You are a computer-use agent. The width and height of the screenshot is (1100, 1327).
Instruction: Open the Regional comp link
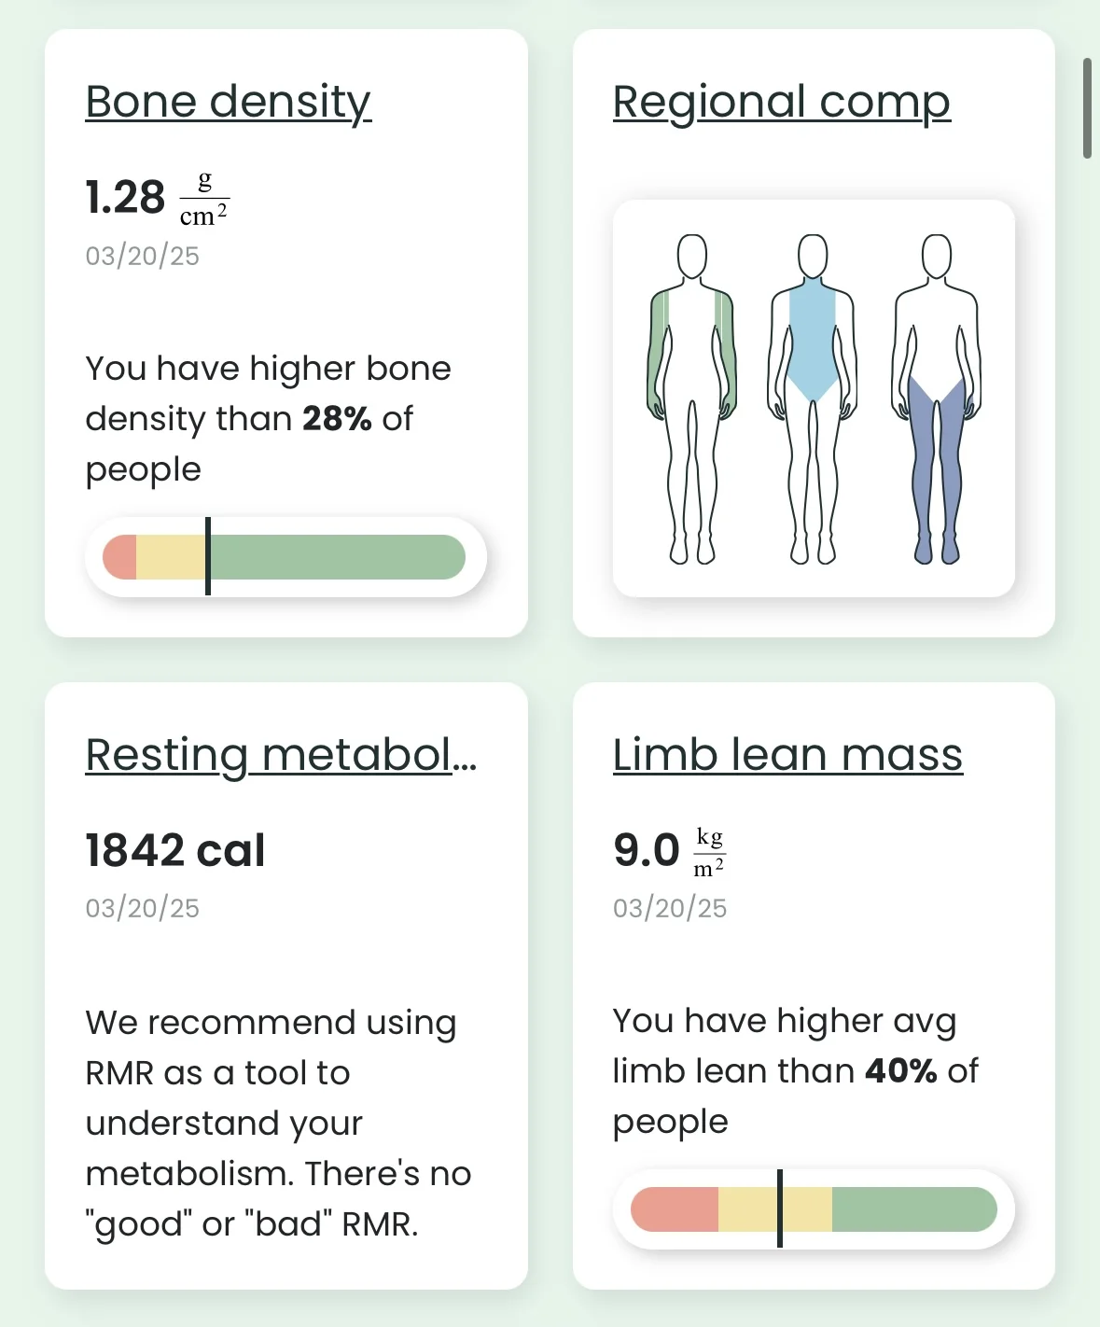tap(781, 102)
